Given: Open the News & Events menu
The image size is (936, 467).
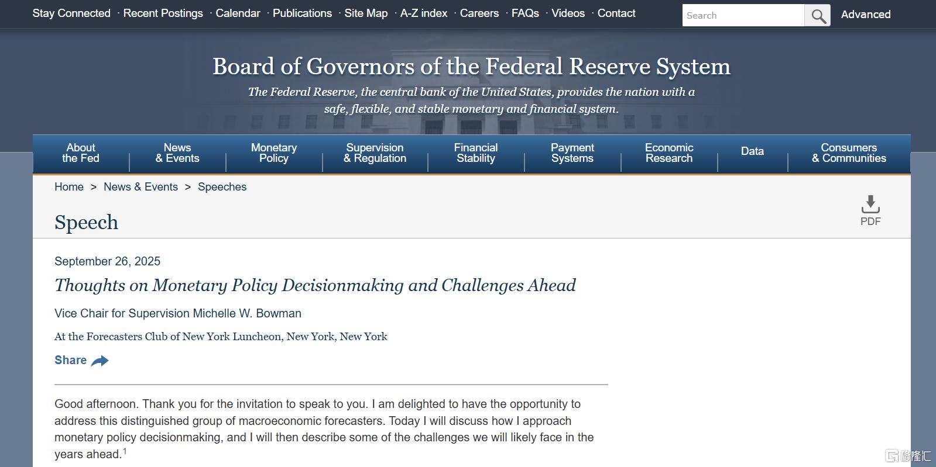Looking at the screenshot, I should point(177,153).
